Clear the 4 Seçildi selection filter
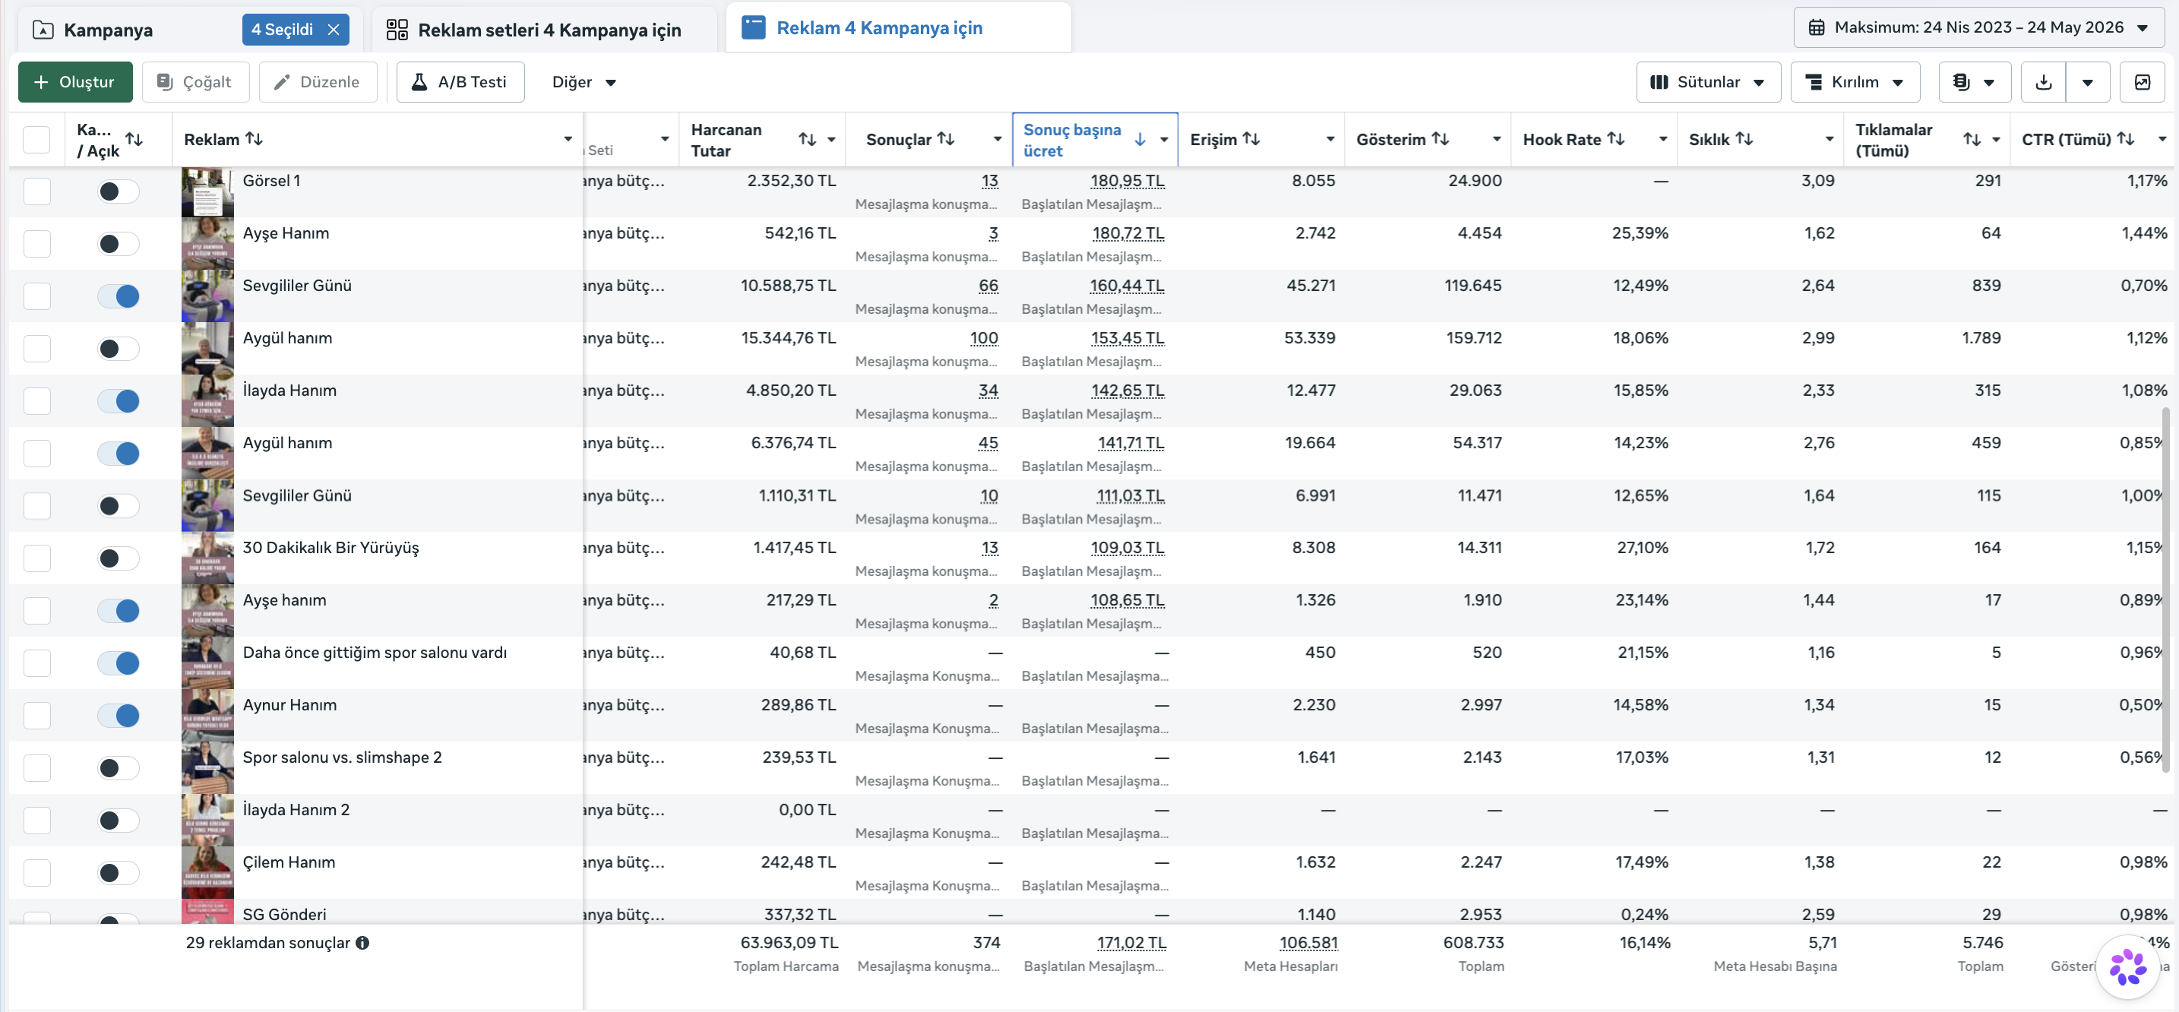The height and width of the screenshot is (1012, 2179). pos(334,30)
